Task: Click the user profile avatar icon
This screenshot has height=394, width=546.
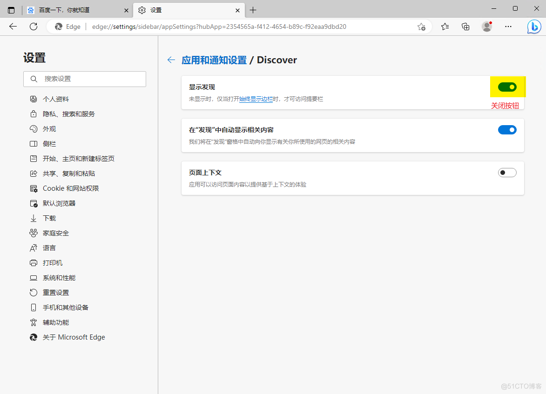Action: 487,27
